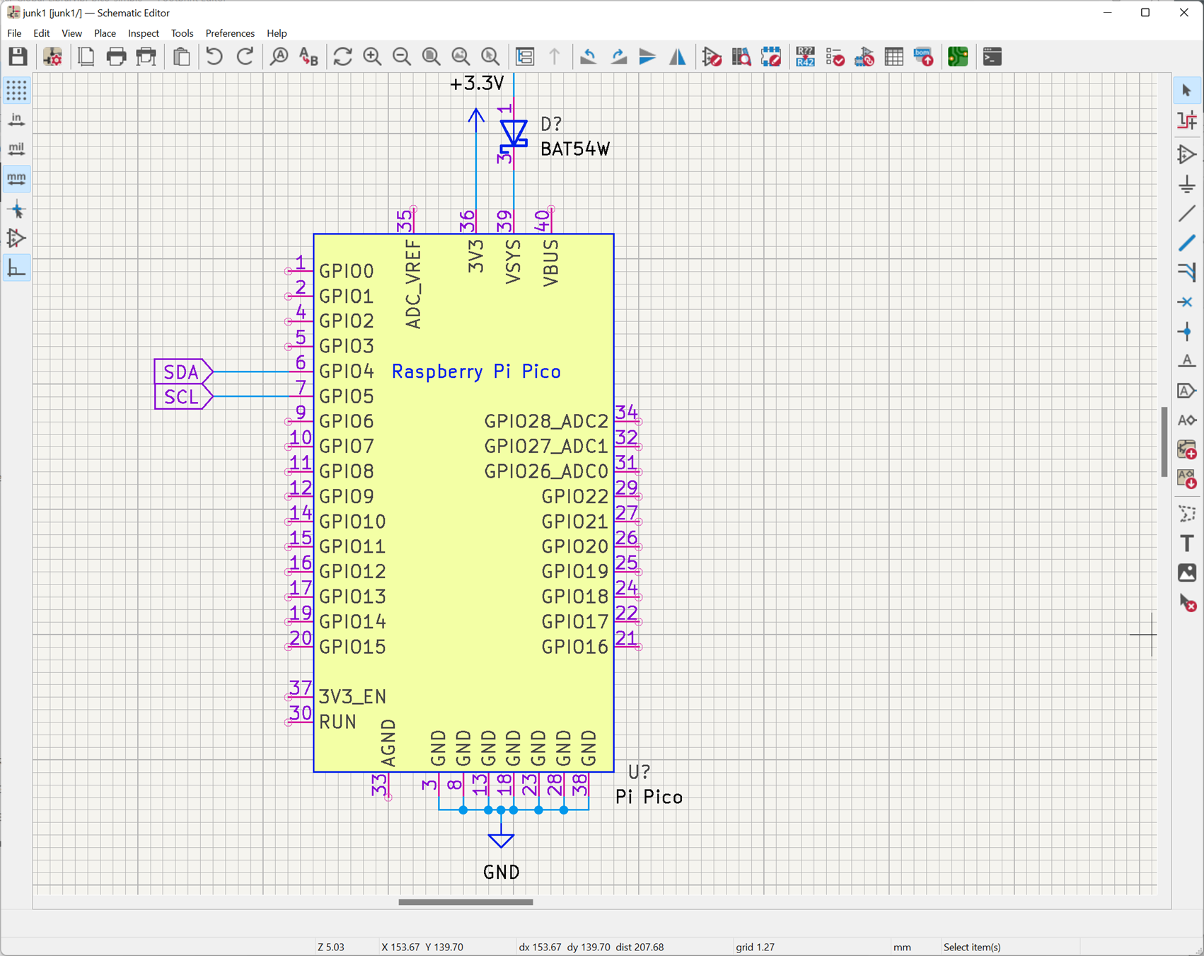Select the Add Global Label tool
The image size is (1204, 956).
coord(1187,391)
